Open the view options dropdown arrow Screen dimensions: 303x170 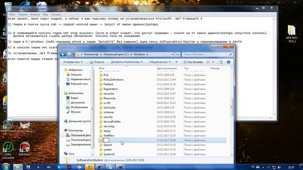point(213,62)
